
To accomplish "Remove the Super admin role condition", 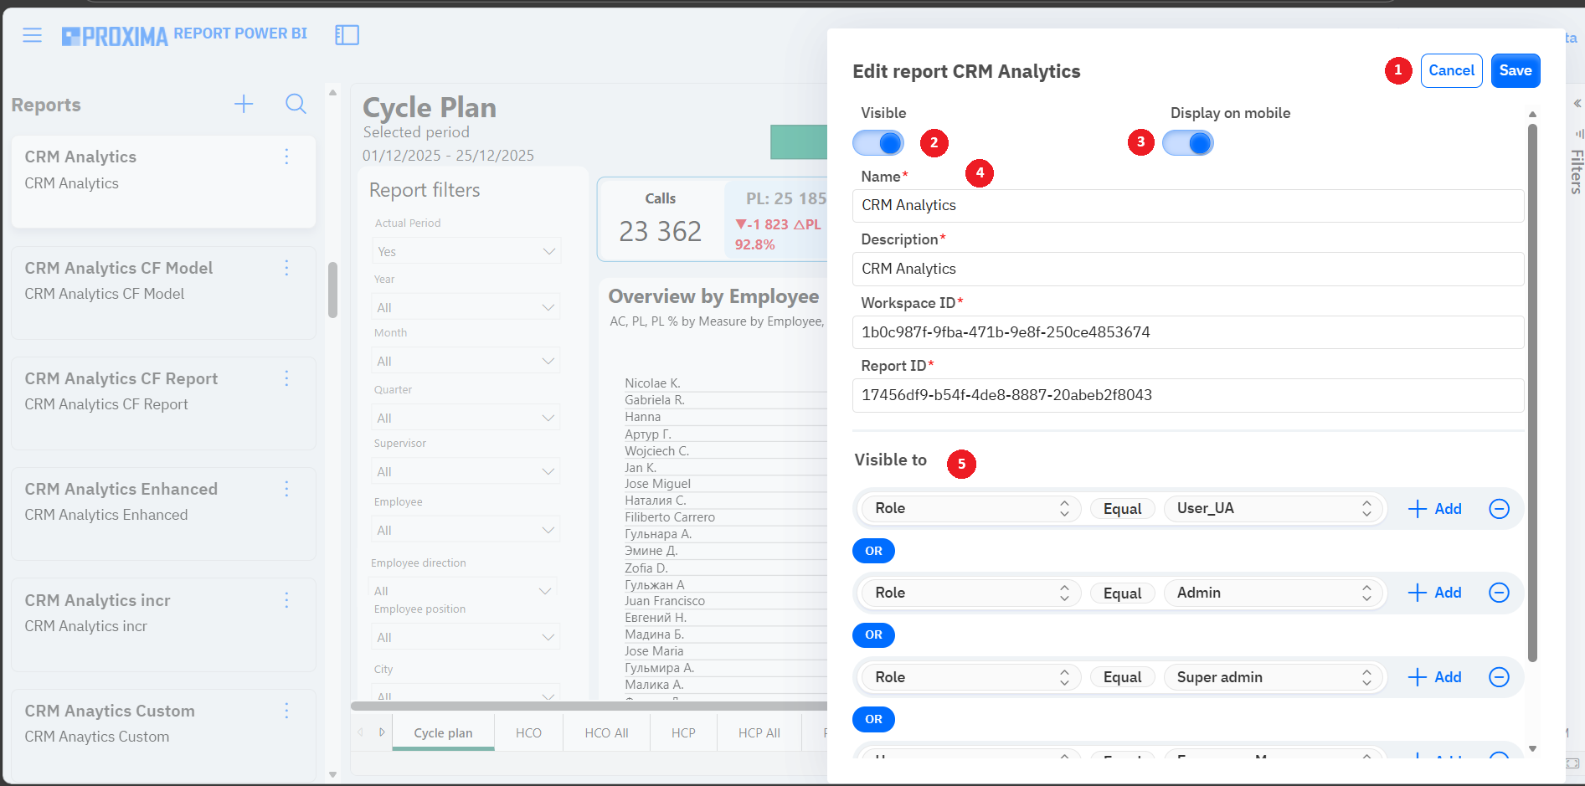I will click(1499, 677).
